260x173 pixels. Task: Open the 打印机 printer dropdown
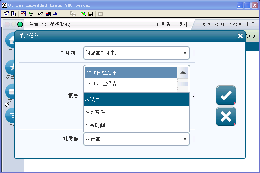pos(136,53)
